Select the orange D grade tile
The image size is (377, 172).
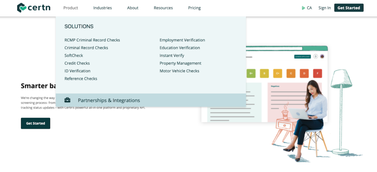coord(304,73)
